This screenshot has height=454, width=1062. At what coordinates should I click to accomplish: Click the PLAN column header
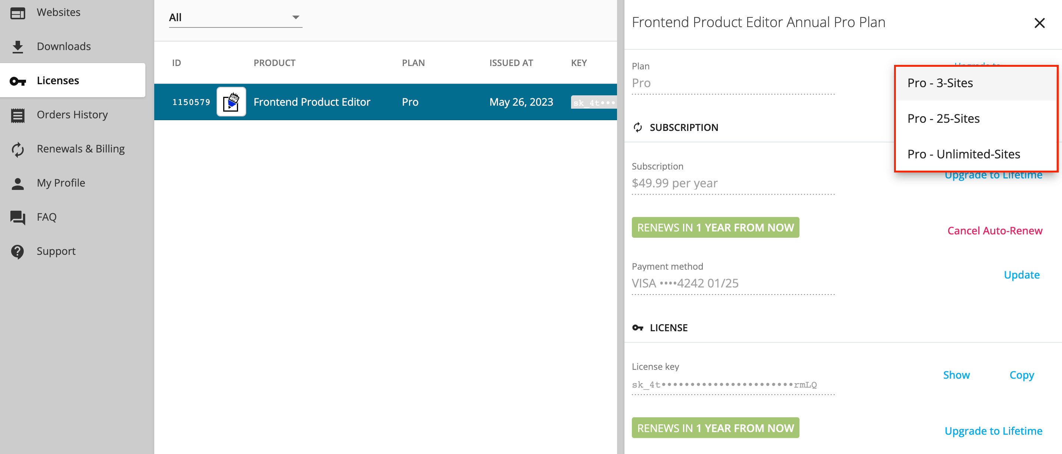[413, 63]
